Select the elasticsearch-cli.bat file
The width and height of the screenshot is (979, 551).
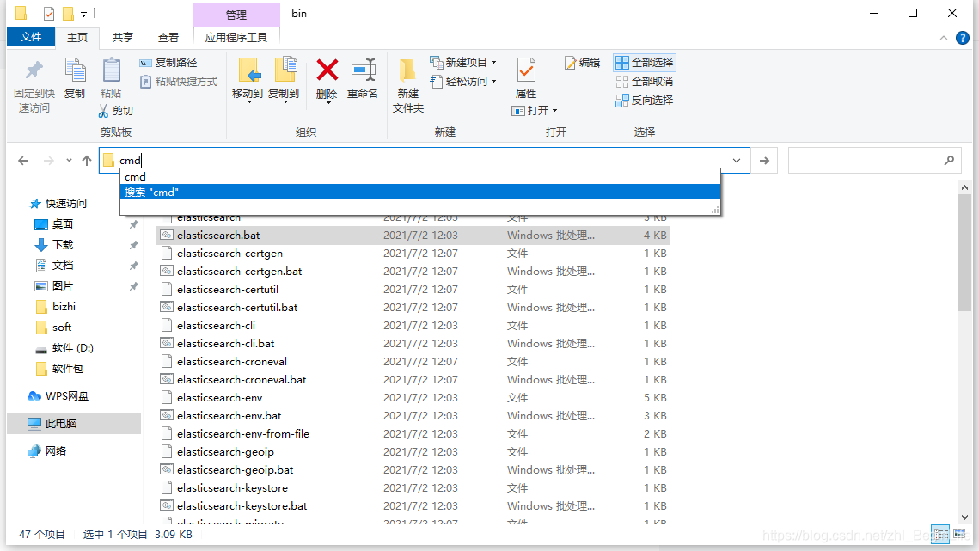[x=413, y=344]
